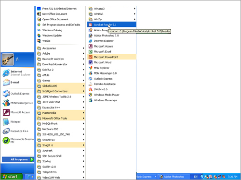This screenshot has width=241, height=180.
Task: Expand the SnagIt 6 submenu arrow
Action: [x=83, y=145]
